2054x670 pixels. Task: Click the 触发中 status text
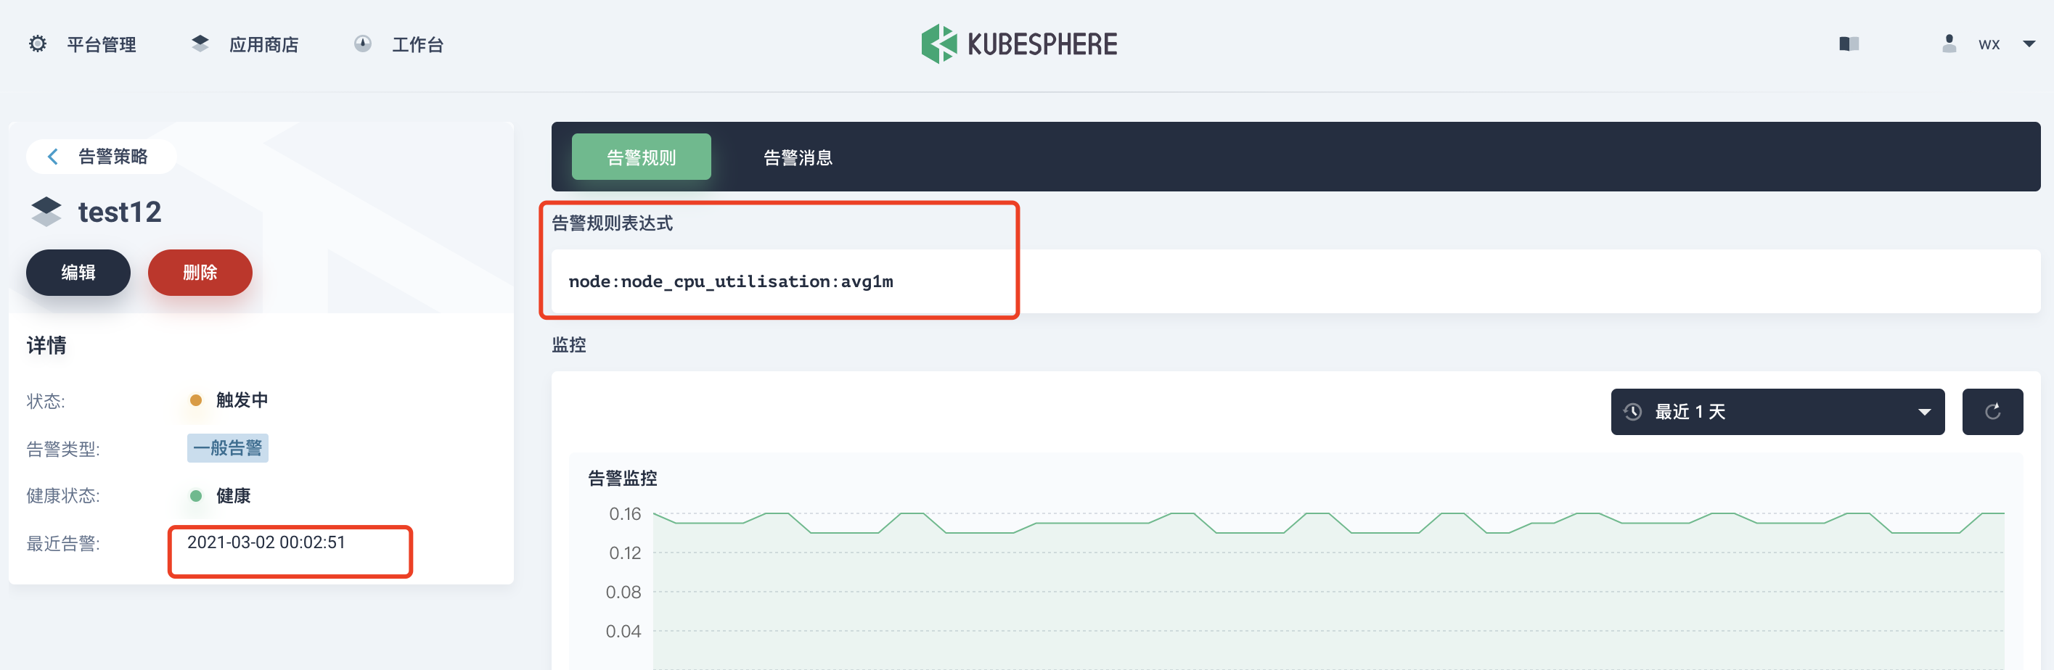coord(242,400)
